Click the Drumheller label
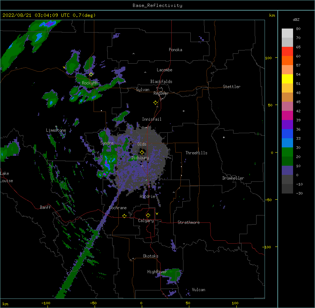 click(233, 178)
